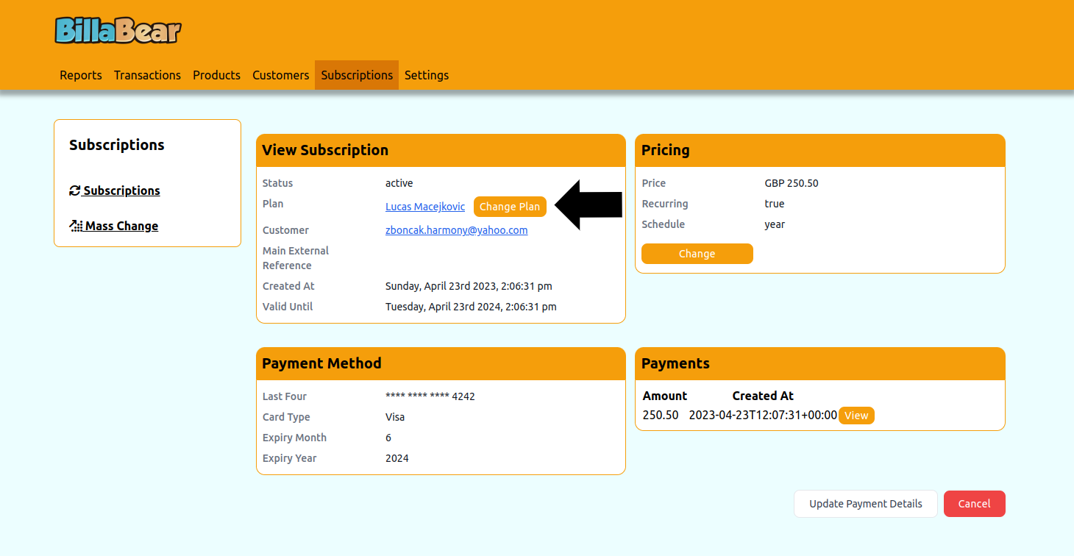This screenshot has height=556, width=1074.
Task: Click the timestamp 2023-04-23T12:07:31+00:00
Action: 763,416
